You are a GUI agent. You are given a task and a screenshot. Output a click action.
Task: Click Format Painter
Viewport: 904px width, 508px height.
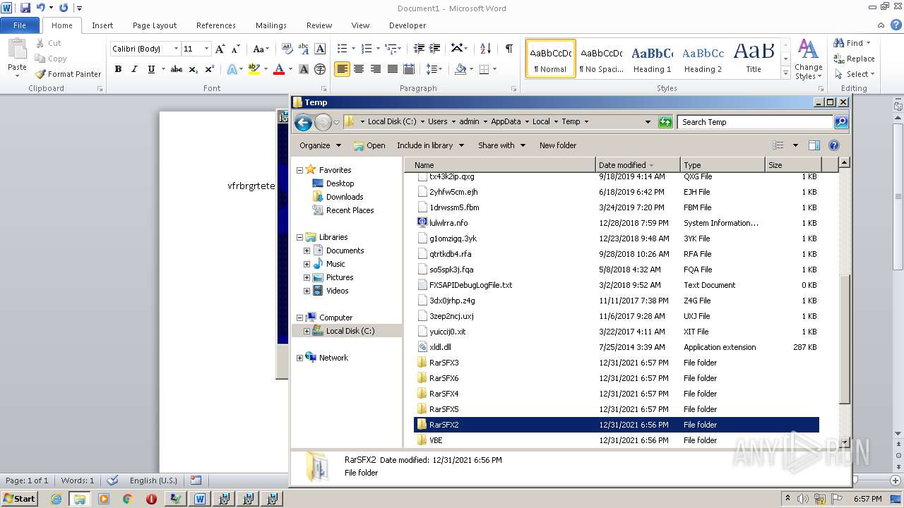(68, 74)
